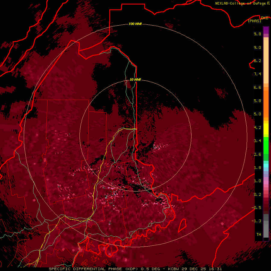Click the 8.2 value on the color scale
271x271 pixels.
click(257, 61)
